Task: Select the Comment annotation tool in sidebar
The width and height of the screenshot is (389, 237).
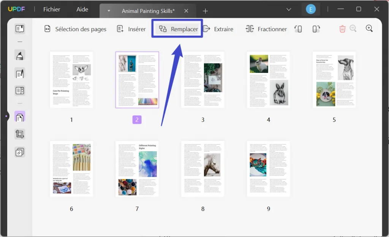Action: coord(19,55)
